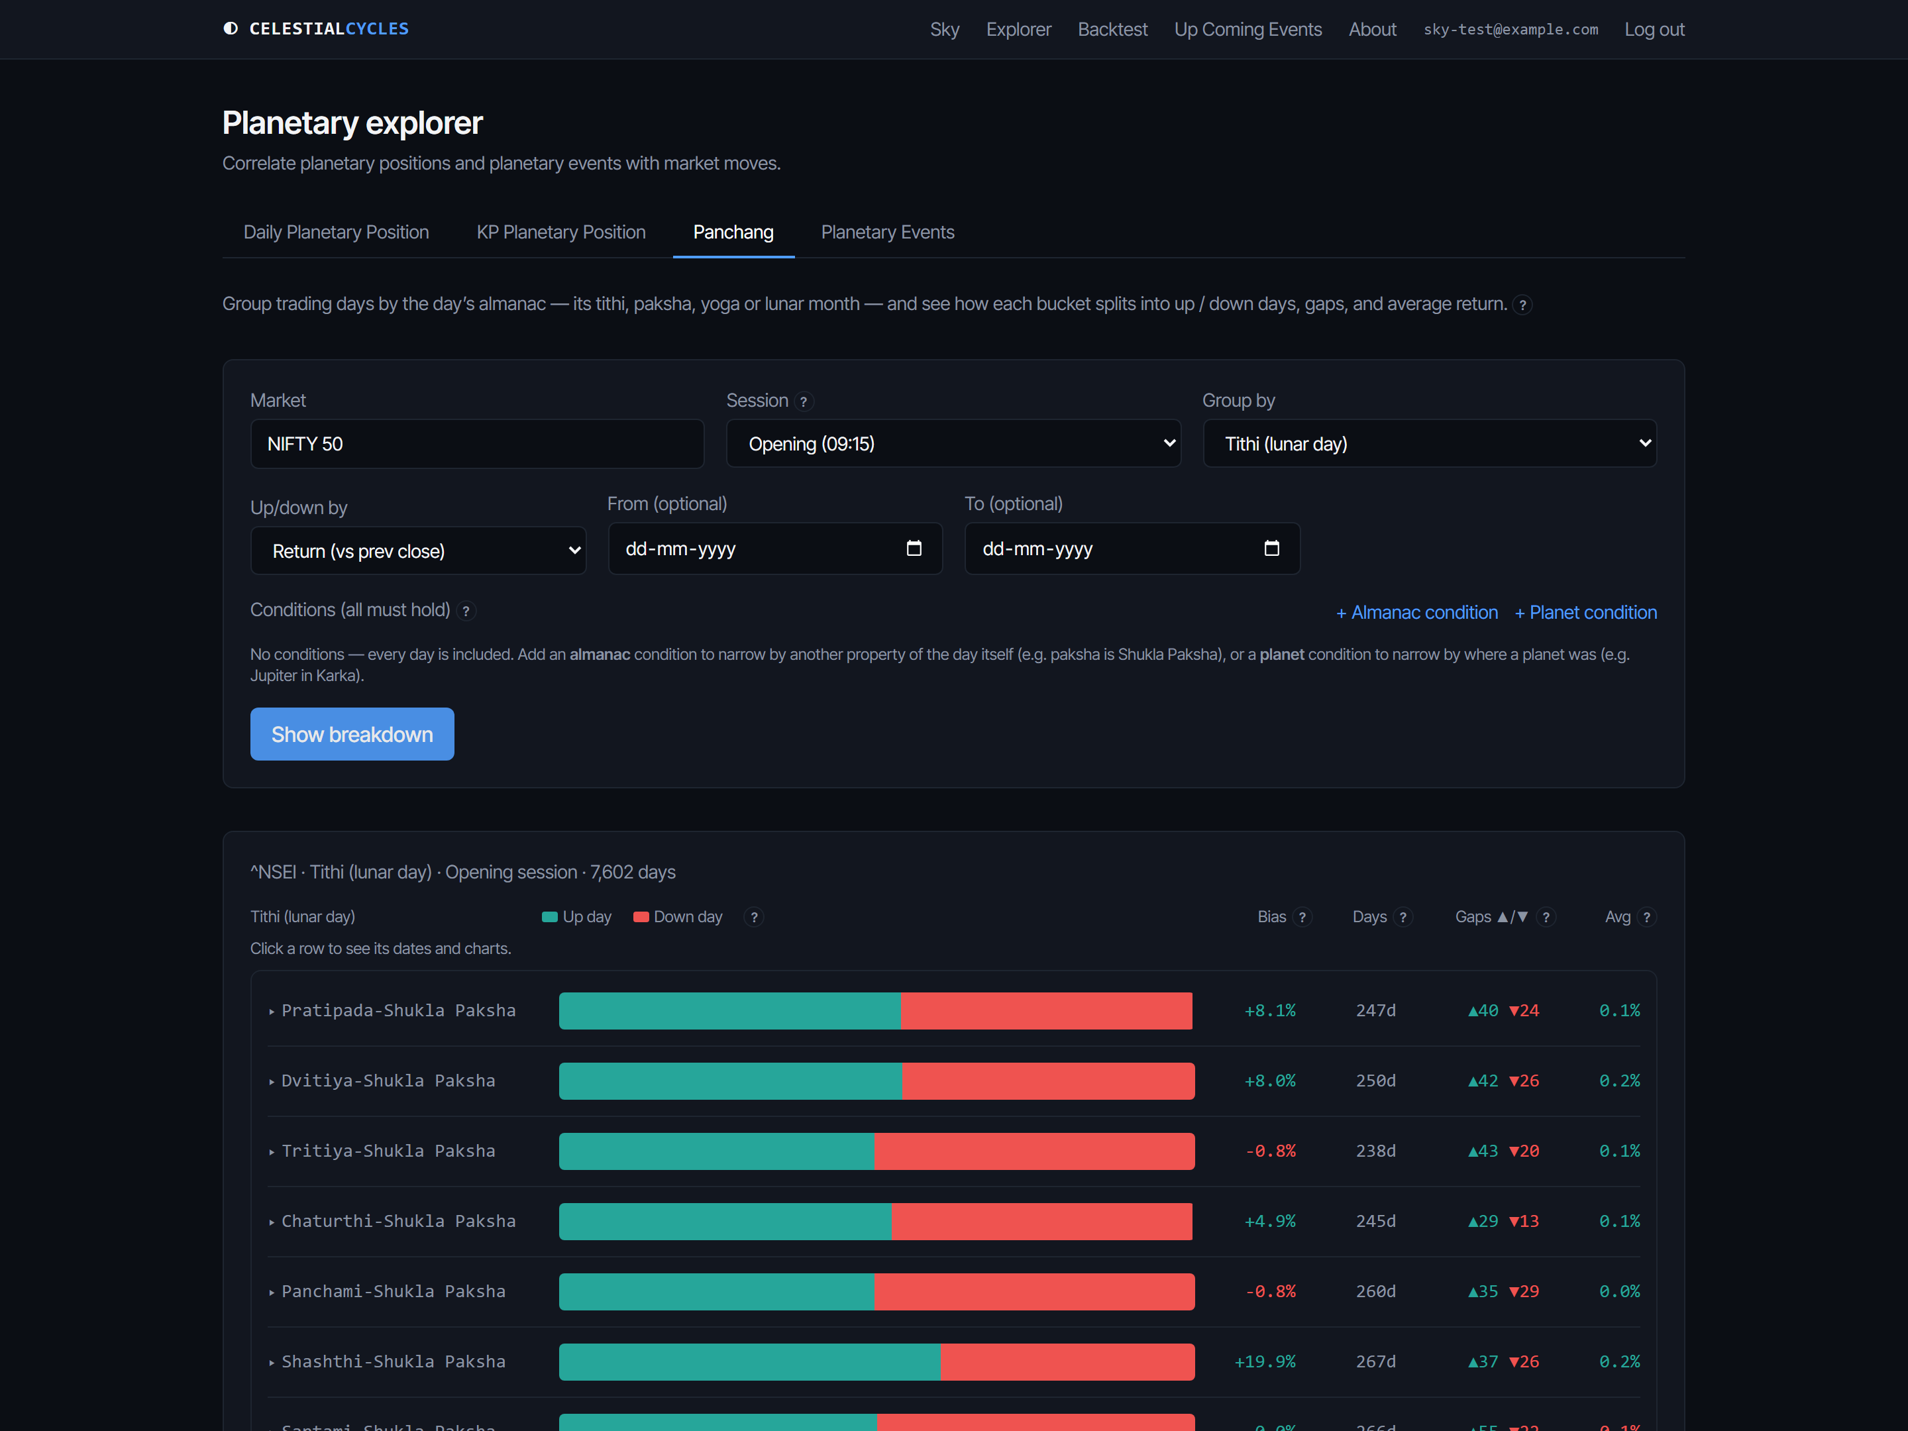
Task: Click the CelestialCycles logo icon
Action: pos(231,28)
